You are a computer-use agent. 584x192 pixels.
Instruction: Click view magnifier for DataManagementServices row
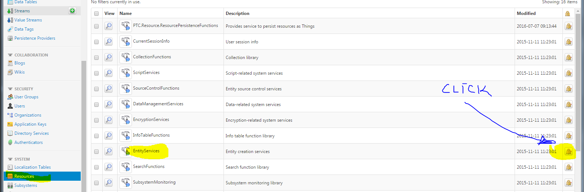coord(108,104)
